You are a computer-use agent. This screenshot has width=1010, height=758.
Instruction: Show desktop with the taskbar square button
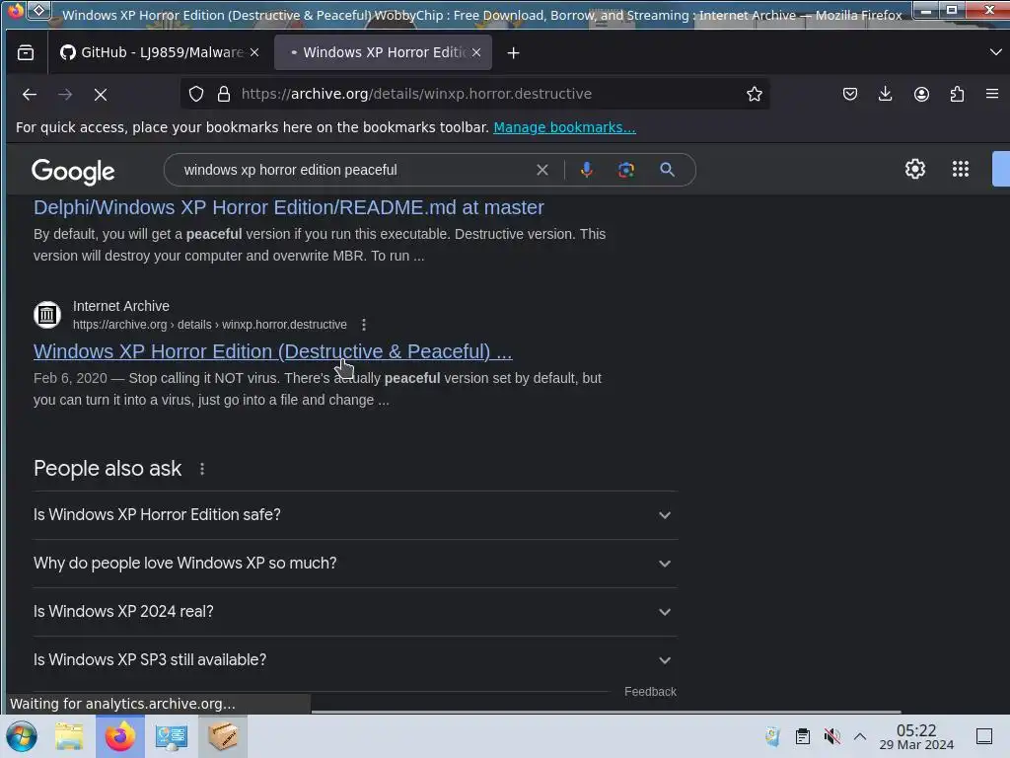[x=984, y=736]
